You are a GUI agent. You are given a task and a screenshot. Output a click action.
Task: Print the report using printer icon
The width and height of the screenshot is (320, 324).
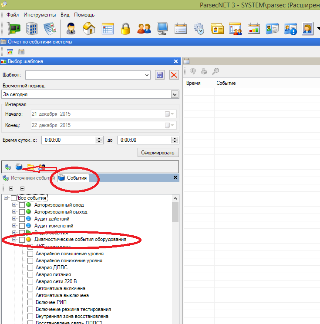[x=204, y=71]
